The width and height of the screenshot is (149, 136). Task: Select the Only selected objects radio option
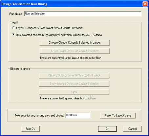[x=13, y=35]
